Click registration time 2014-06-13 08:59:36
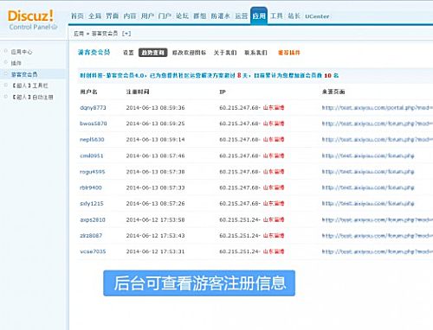This screenshot has width=433, height=330. point(155,108)
